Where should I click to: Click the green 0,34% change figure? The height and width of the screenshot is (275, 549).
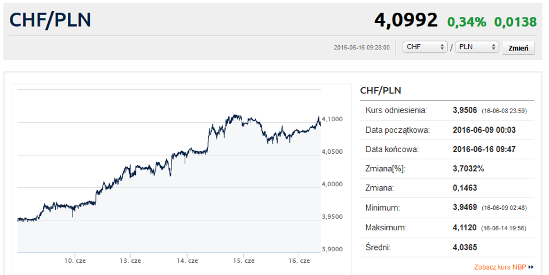[467, 22]
